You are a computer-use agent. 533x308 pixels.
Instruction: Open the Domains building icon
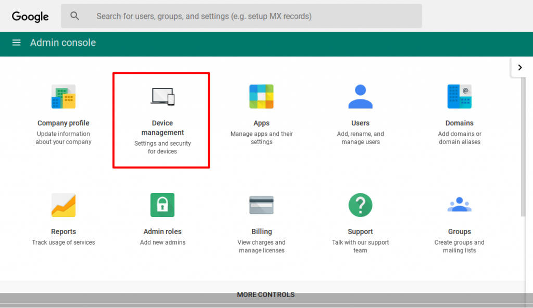pos(460,97)
